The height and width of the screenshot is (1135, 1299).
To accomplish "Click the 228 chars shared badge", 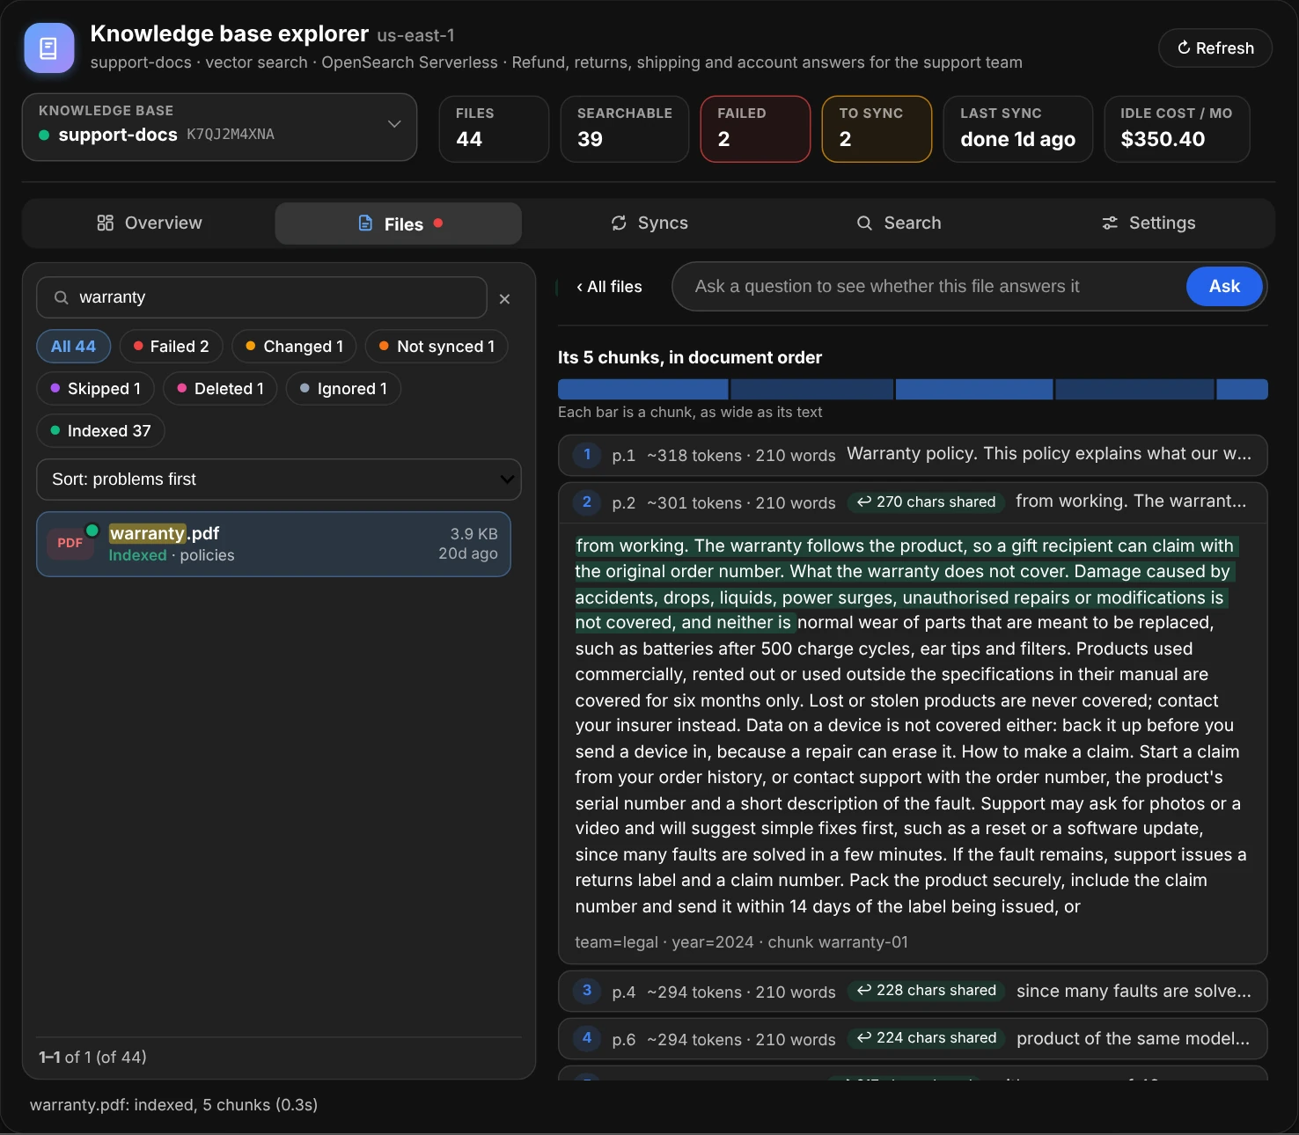I will click(x=927, y=991).
